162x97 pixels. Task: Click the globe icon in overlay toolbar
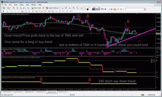click(x=105, y=9)
